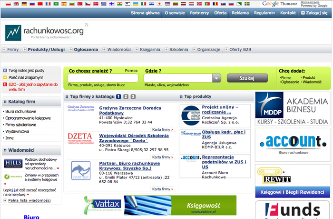Image resolution: width=333 pixels, height=219 pixels.
Task: Select the Italian flag language icon
Action: coord(144,4)
